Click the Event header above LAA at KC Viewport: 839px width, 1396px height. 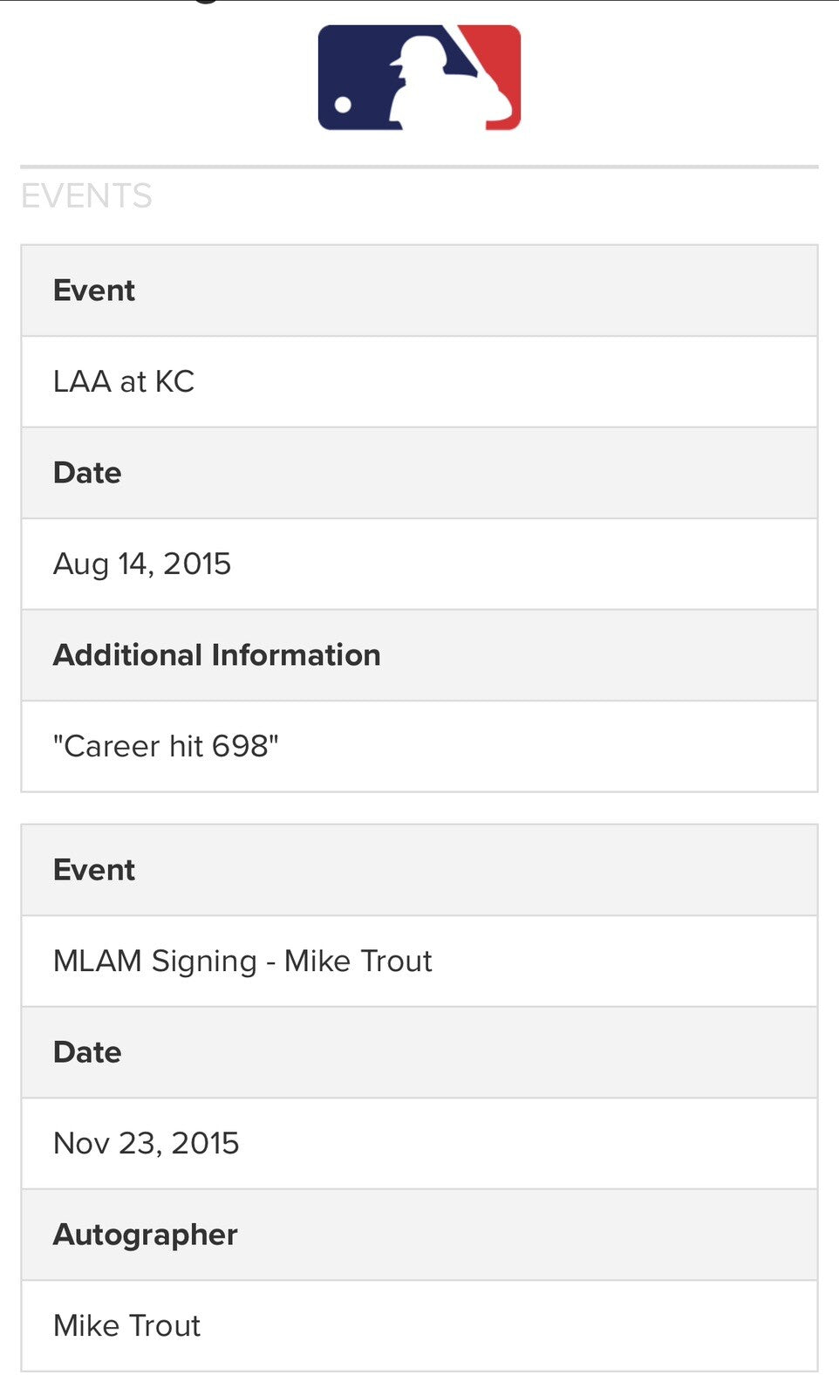(x=94, y=291)
